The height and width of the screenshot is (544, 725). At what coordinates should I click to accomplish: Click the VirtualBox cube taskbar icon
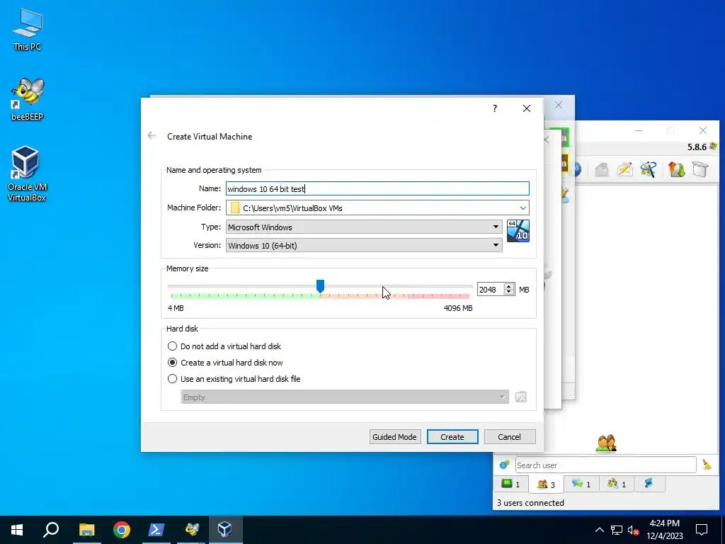click(225, 530)
